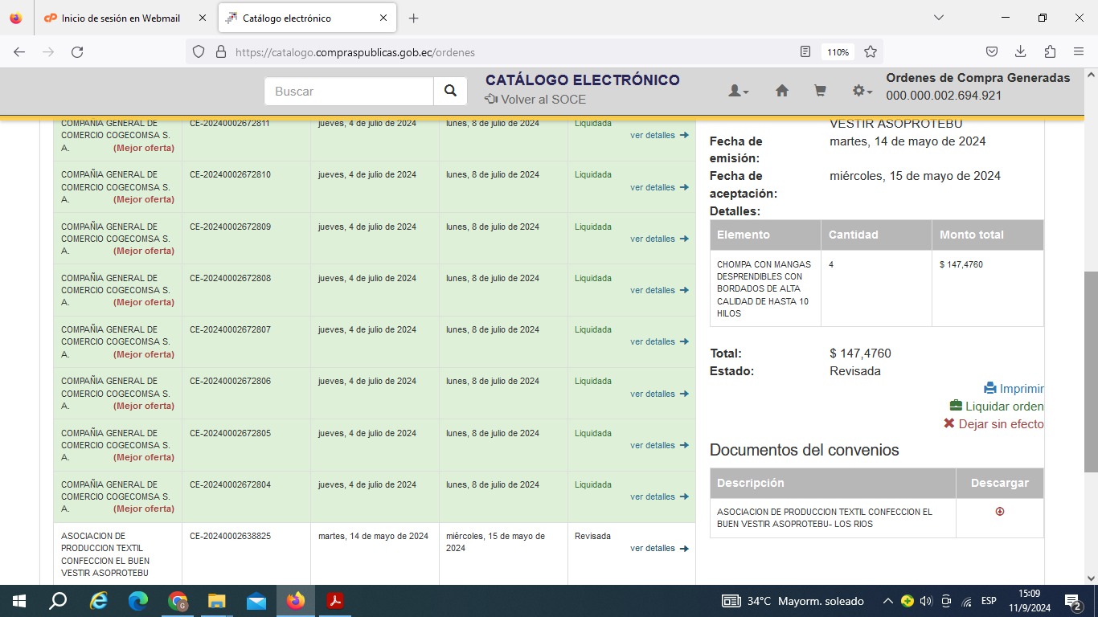The image size is (1098, 617).
Task: Click Imprimir to print the order
Action: click(1014, 389)
